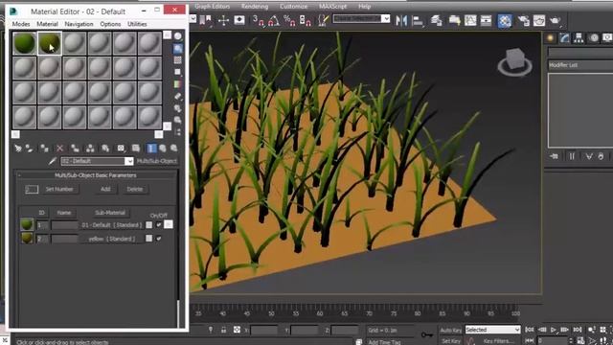Click Make Material Copy icon
This screenshot has height=345, width=613.
(75, 149)
